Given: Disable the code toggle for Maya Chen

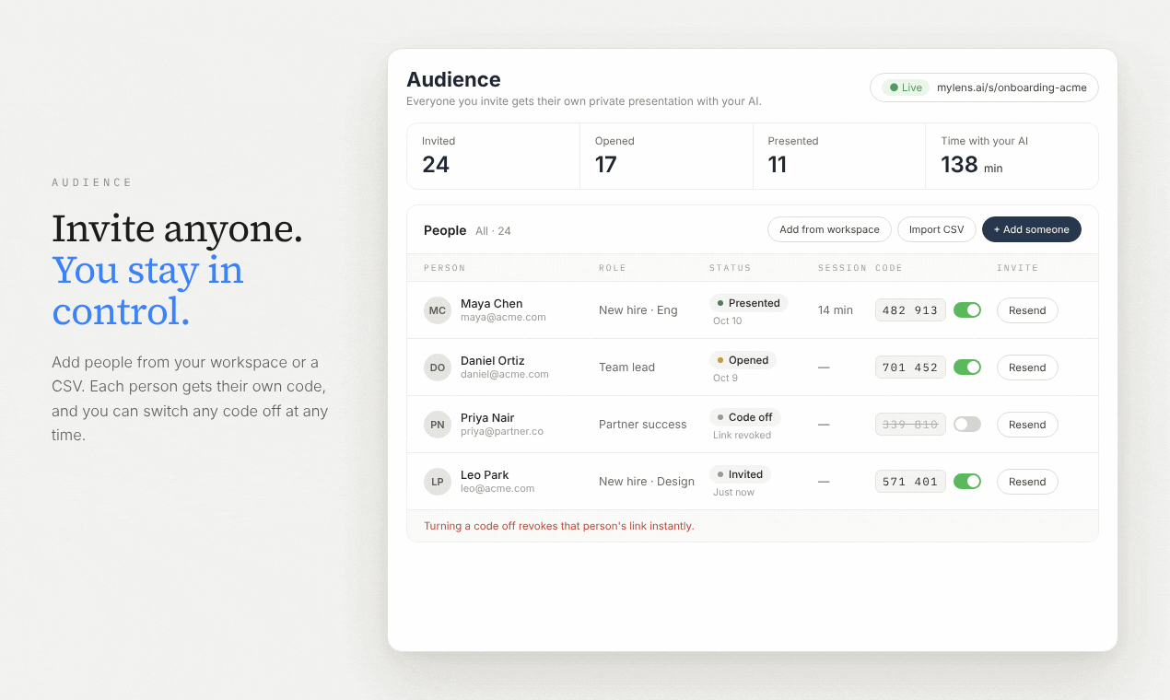Looking at the screenshot, I should pos(967,310).
